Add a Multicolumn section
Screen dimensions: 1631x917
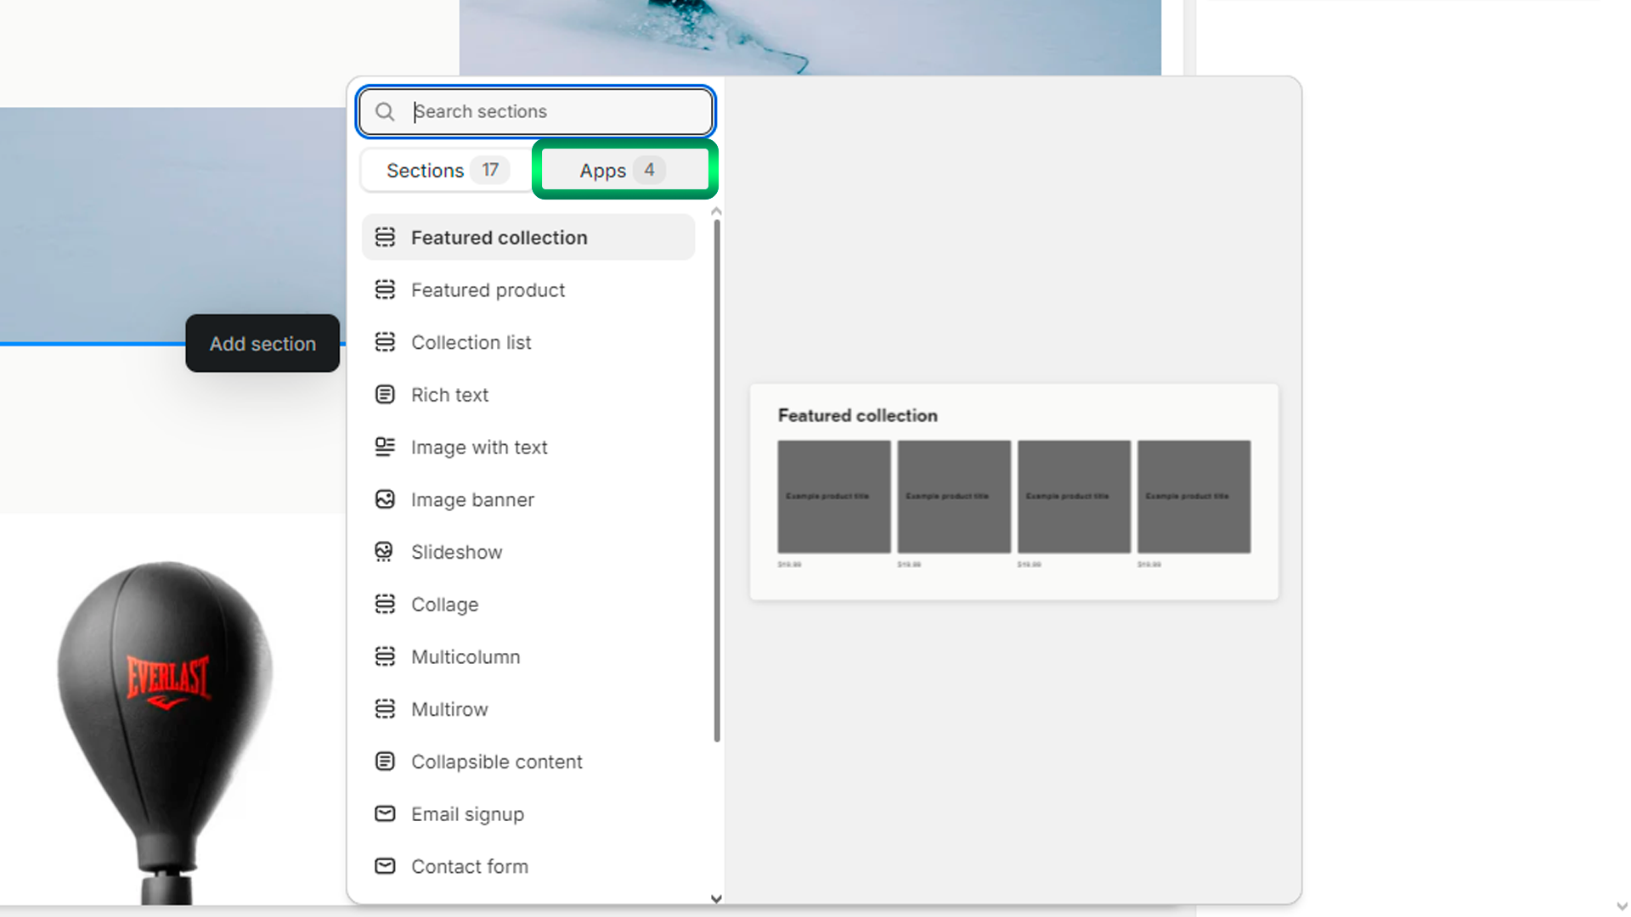click(x=466, y=657)
